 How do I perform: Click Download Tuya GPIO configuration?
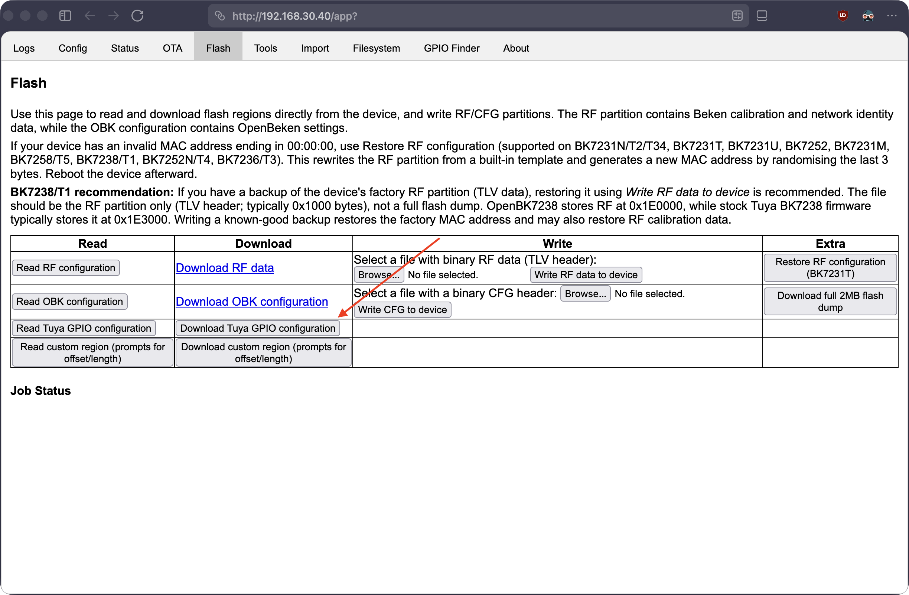[258, 328]
